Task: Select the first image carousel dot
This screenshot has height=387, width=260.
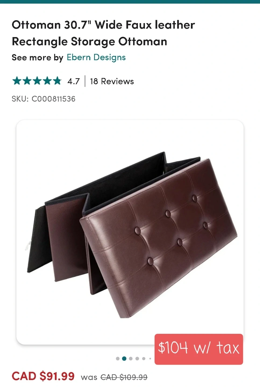Action: (x=118, y=359)
